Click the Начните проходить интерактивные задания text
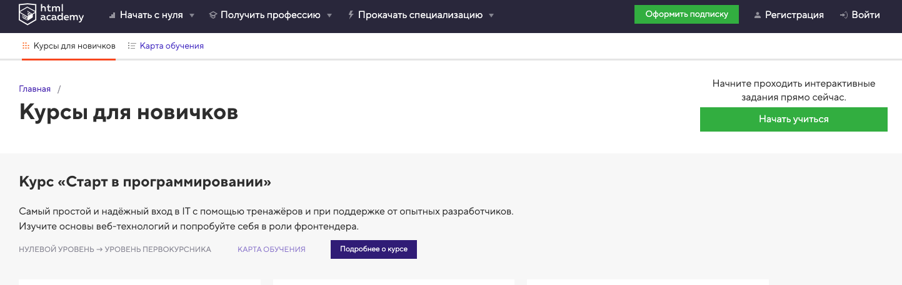 (x=794, y=90)
